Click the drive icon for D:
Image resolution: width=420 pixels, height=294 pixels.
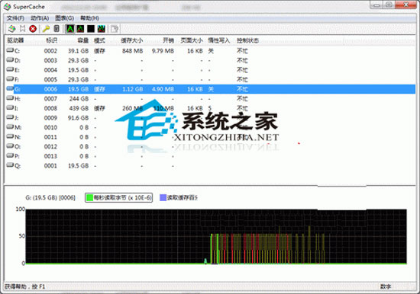coord(10,60)
